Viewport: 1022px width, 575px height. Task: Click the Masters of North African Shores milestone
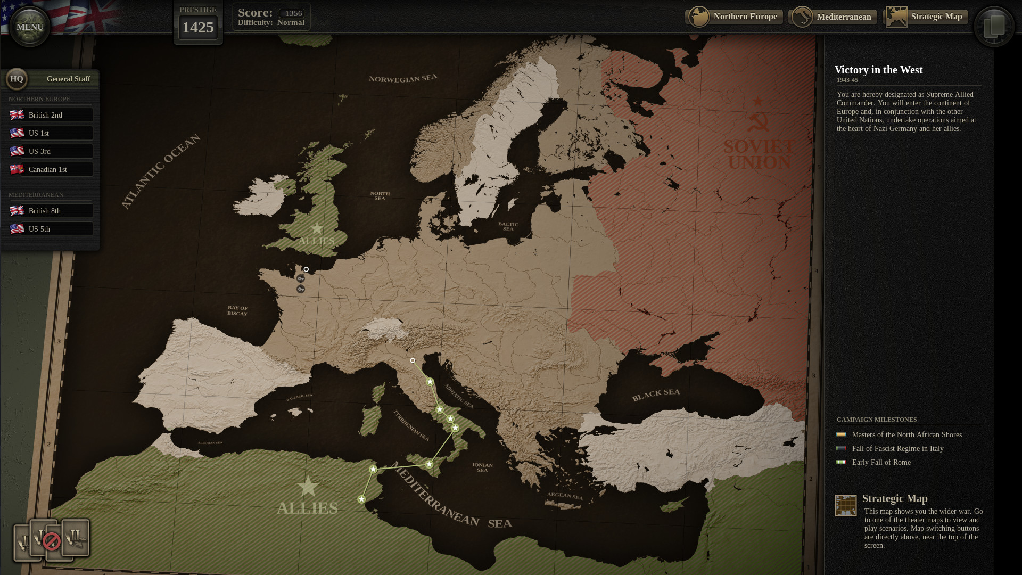906,434
